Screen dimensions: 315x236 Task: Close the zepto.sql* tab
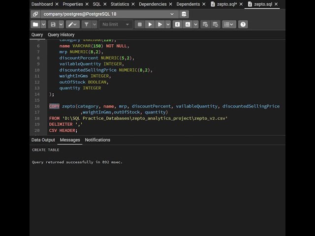[241, 4]
